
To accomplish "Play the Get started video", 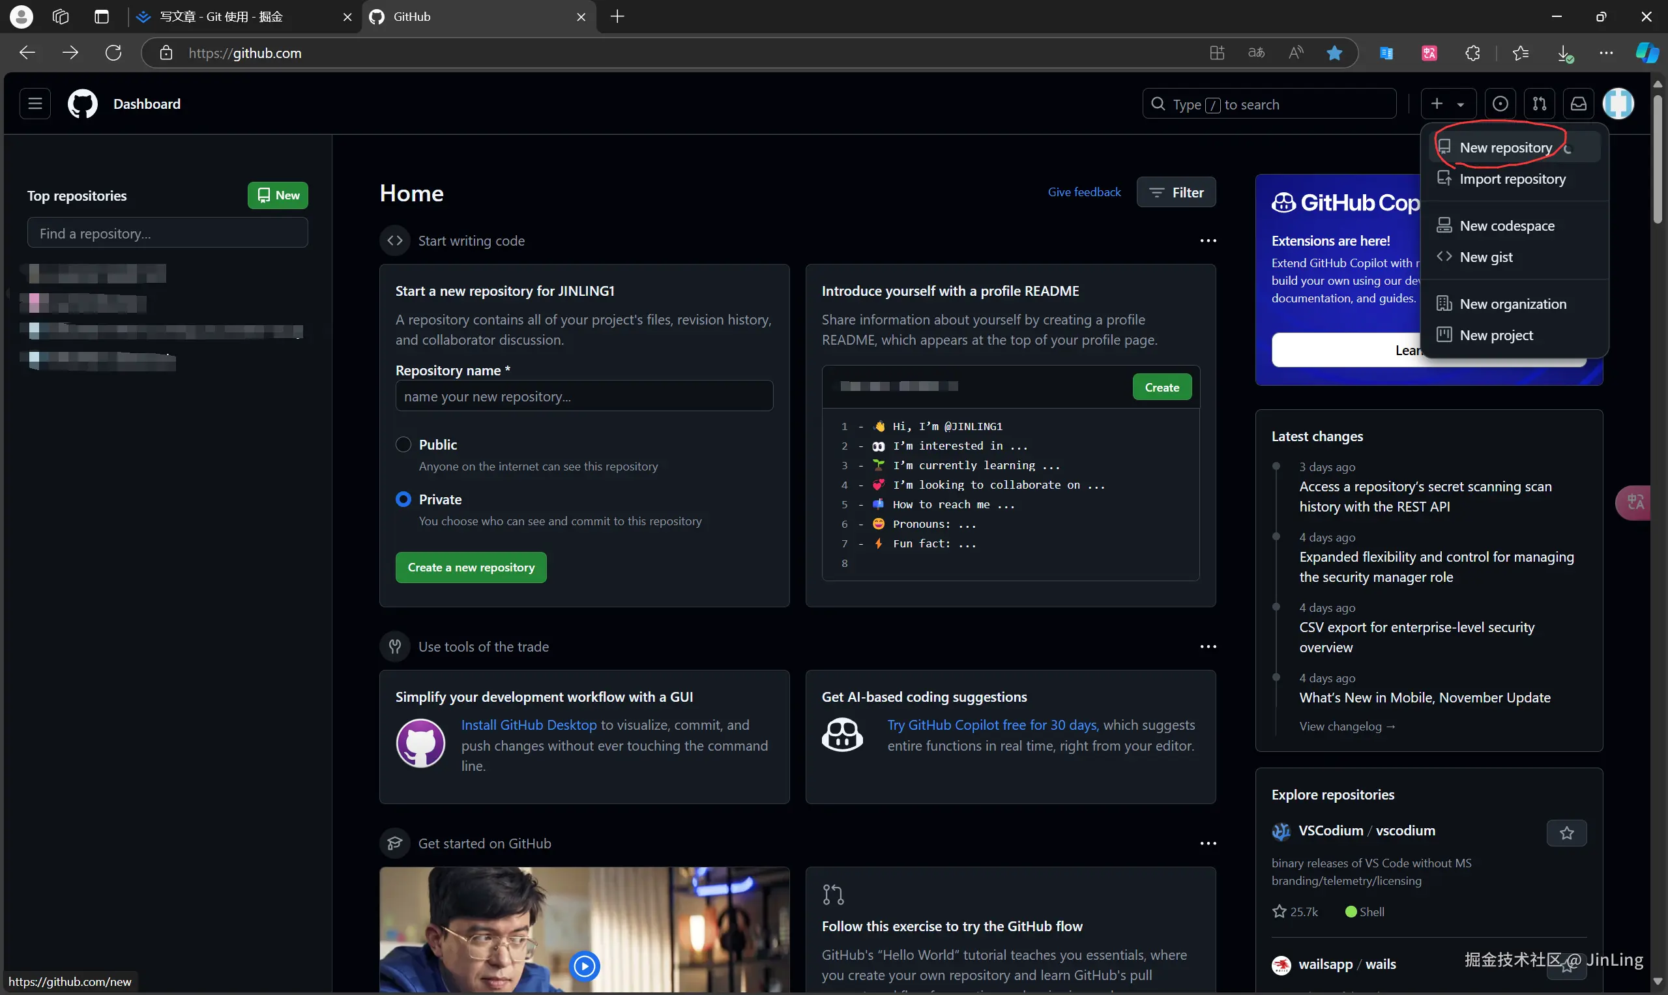I will 584,966.
